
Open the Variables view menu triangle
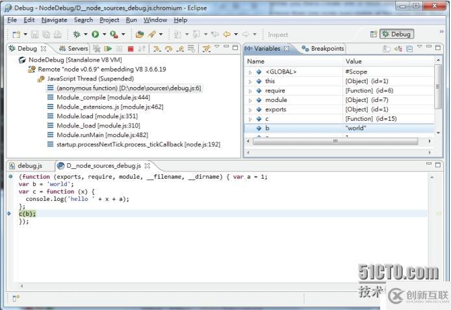[x=420, y=47]
